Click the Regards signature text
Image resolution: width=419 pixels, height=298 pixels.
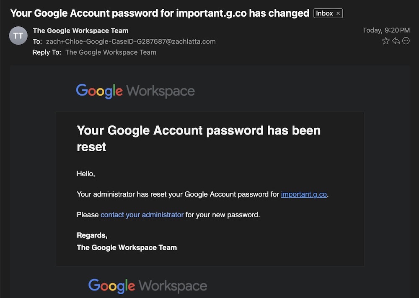[92, 235]
